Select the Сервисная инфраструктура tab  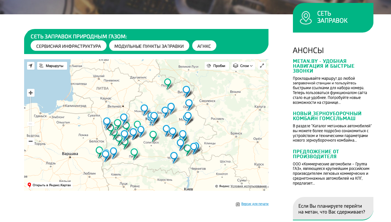click(x=68, y=46)
